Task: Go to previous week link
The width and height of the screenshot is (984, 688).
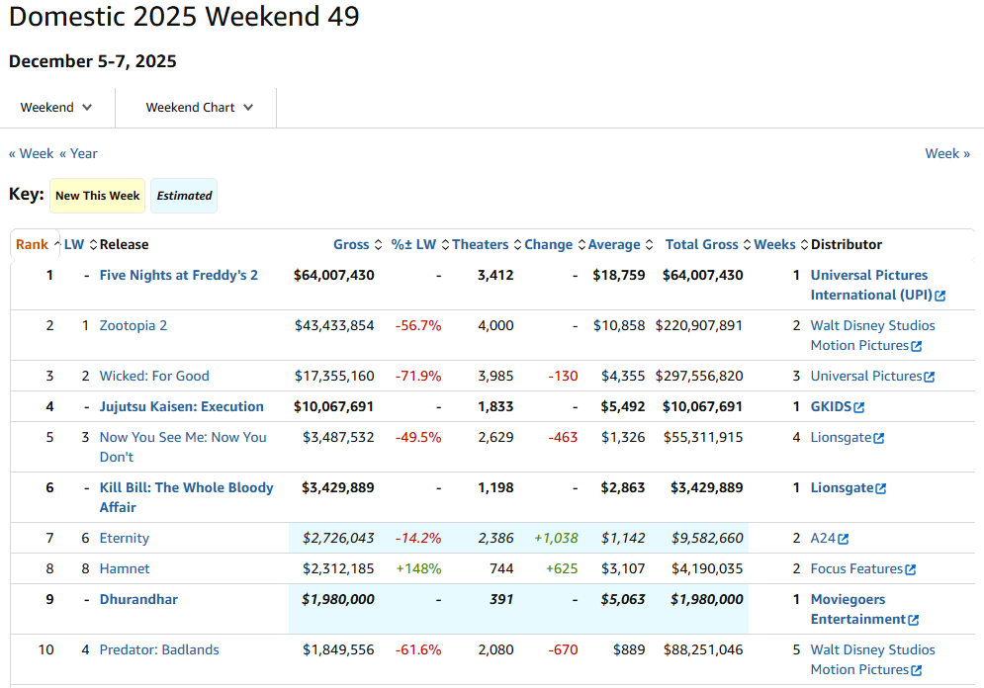Action: point(31,153)
